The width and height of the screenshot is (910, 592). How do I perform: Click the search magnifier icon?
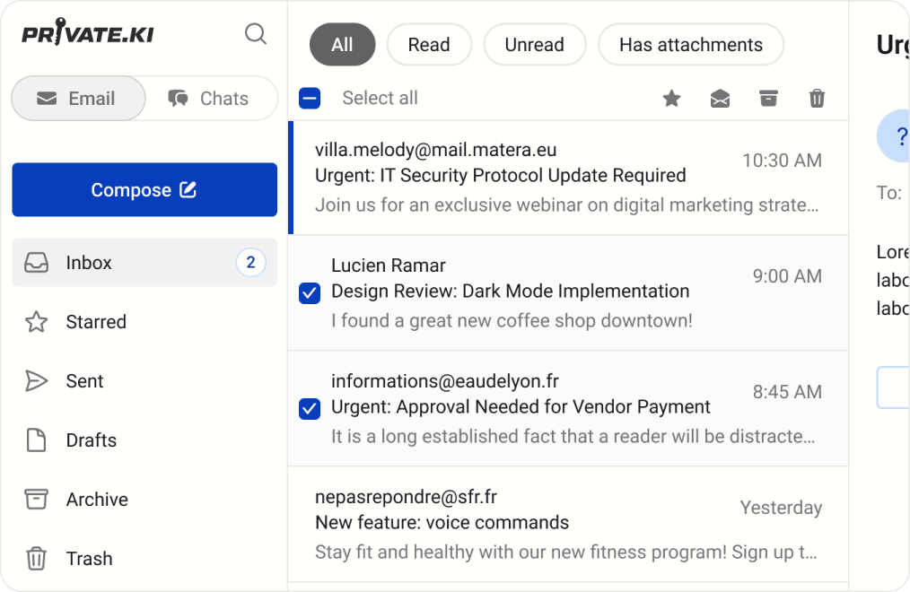click(x=256, y=34)
